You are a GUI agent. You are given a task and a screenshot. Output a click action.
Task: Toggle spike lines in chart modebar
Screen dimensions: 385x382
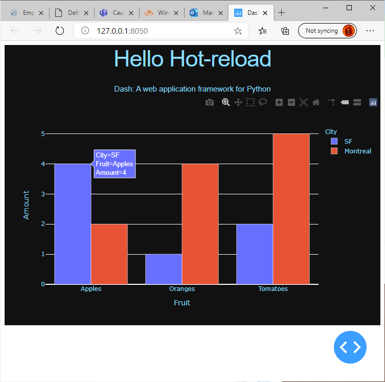tap(332, 102)
